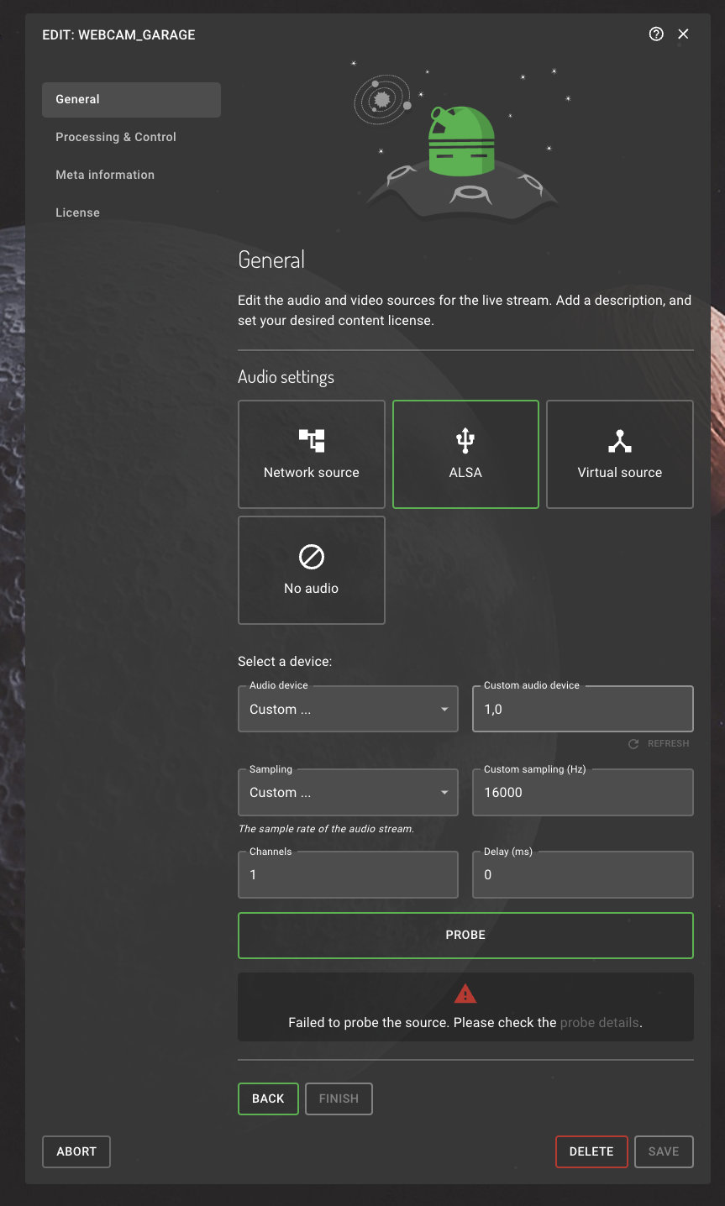Screen dimensions: 725x1206
Task: Switch to the Processing & Control section
Action: point(115,137)
